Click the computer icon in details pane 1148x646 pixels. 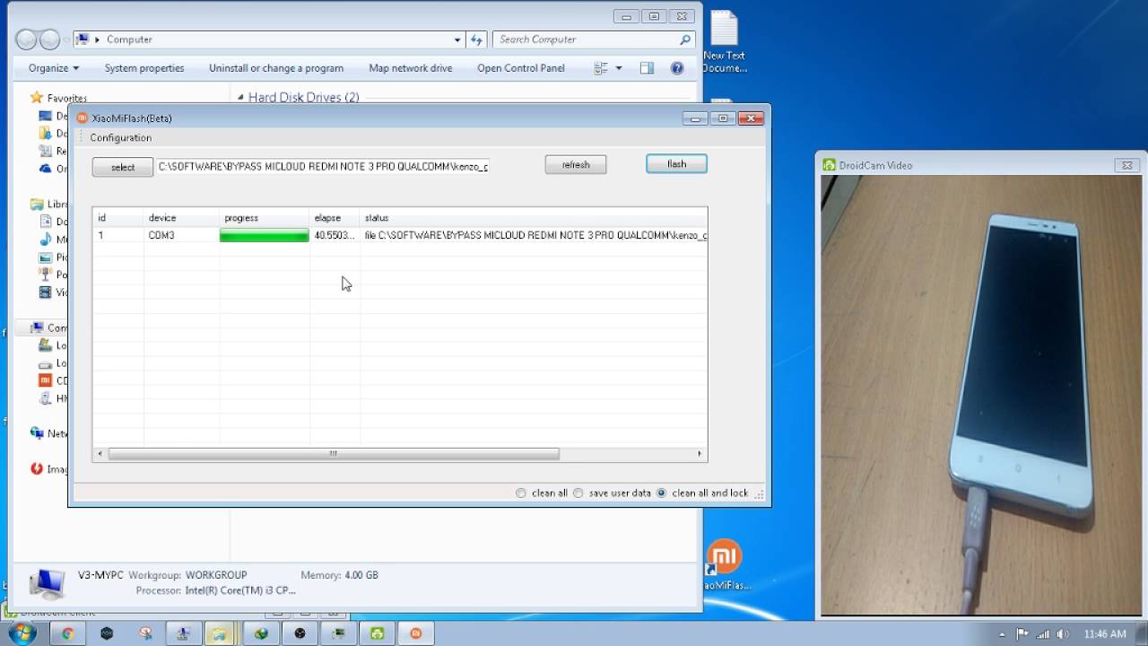(47, 583)
